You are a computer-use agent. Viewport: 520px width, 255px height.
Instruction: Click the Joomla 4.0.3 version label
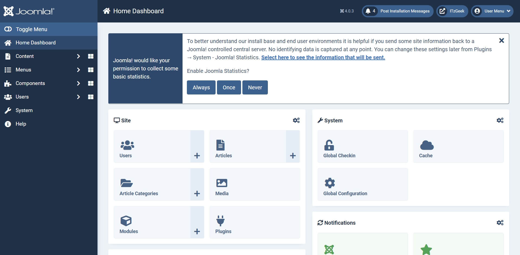(x=347, y=11)
